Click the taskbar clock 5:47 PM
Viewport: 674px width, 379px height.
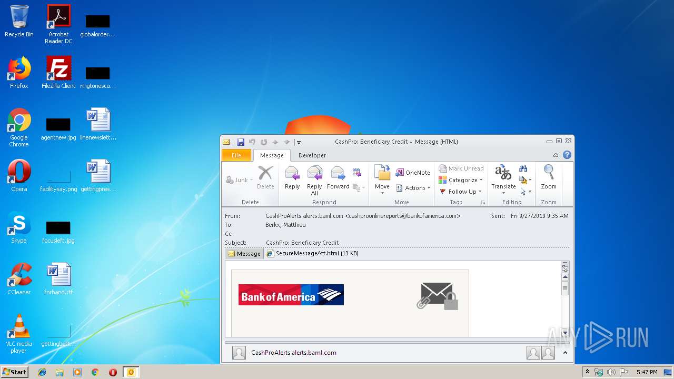pos(647,372)
